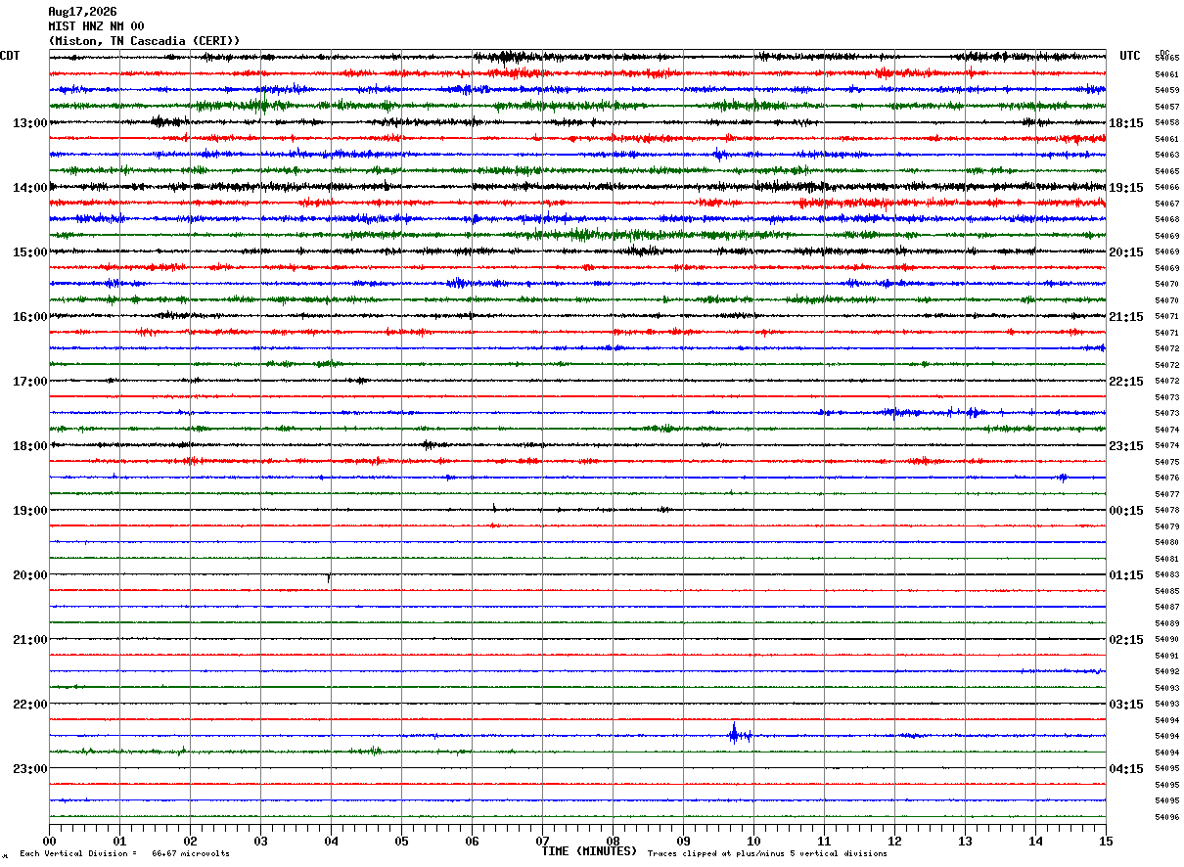Click the Traces clipped at plus/minus 5 note
The image size is (1184, 867).
tap(767, 853)
